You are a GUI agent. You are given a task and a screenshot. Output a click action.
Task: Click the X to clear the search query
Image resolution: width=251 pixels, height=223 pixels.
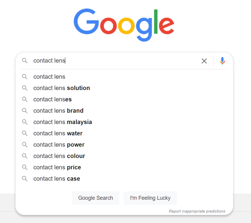204,61
